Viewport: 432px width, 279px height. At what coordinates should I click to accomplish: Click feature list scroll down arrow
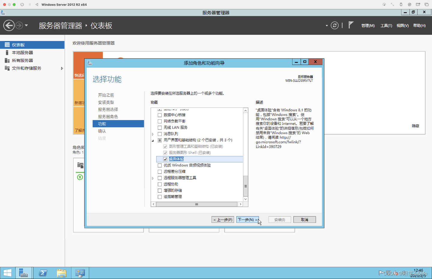point(245,199)
